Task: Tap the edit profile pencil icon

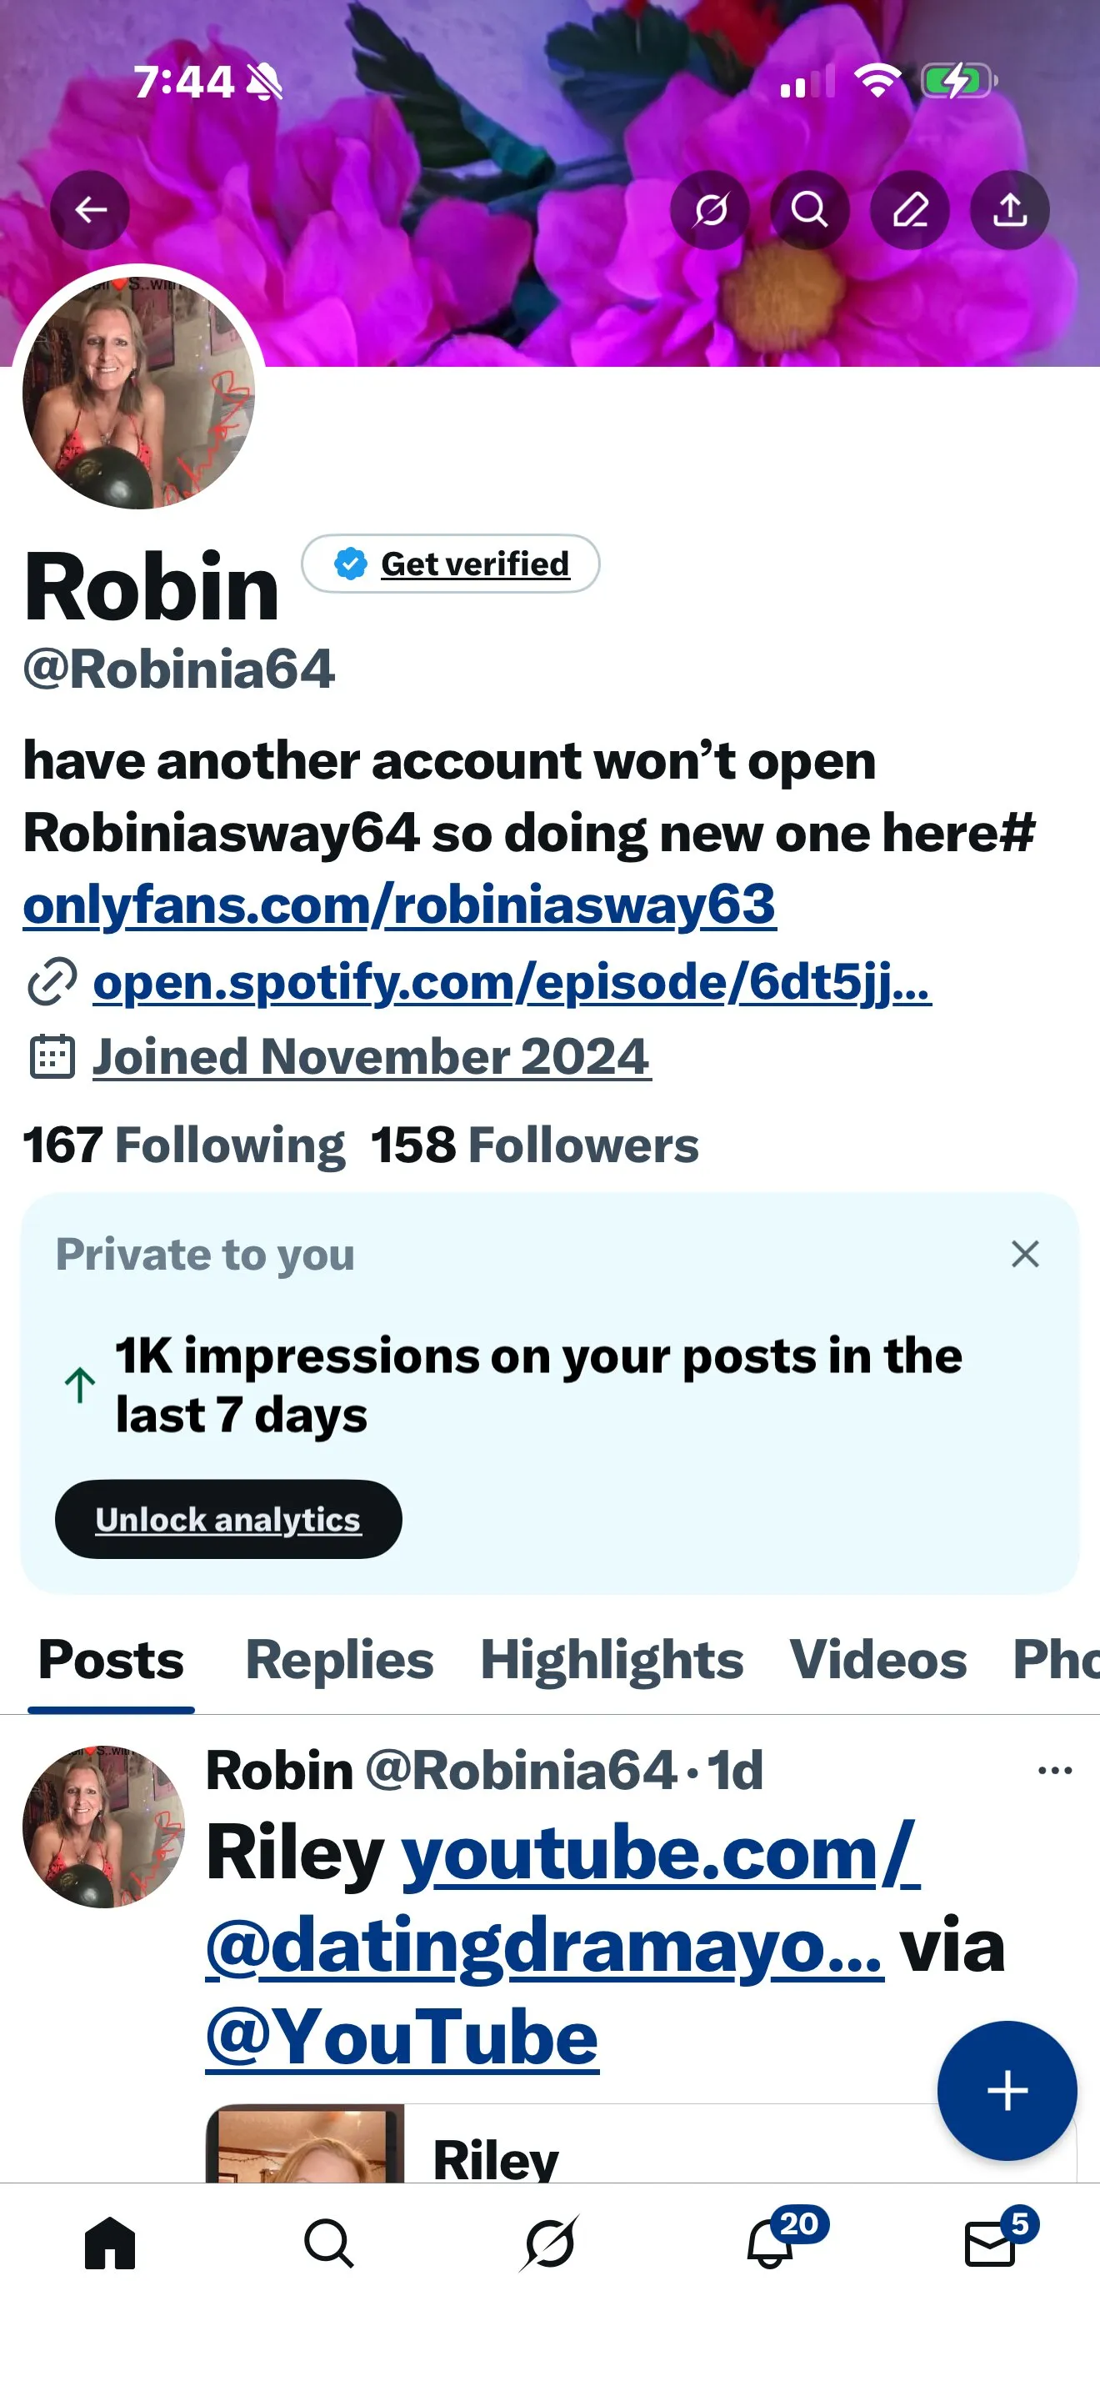Action: click(x=910, y=210)
